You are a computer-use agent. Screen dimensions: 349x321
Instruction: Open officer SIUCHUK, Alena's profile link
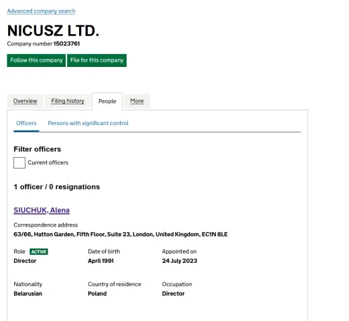[x=42, y=210]
